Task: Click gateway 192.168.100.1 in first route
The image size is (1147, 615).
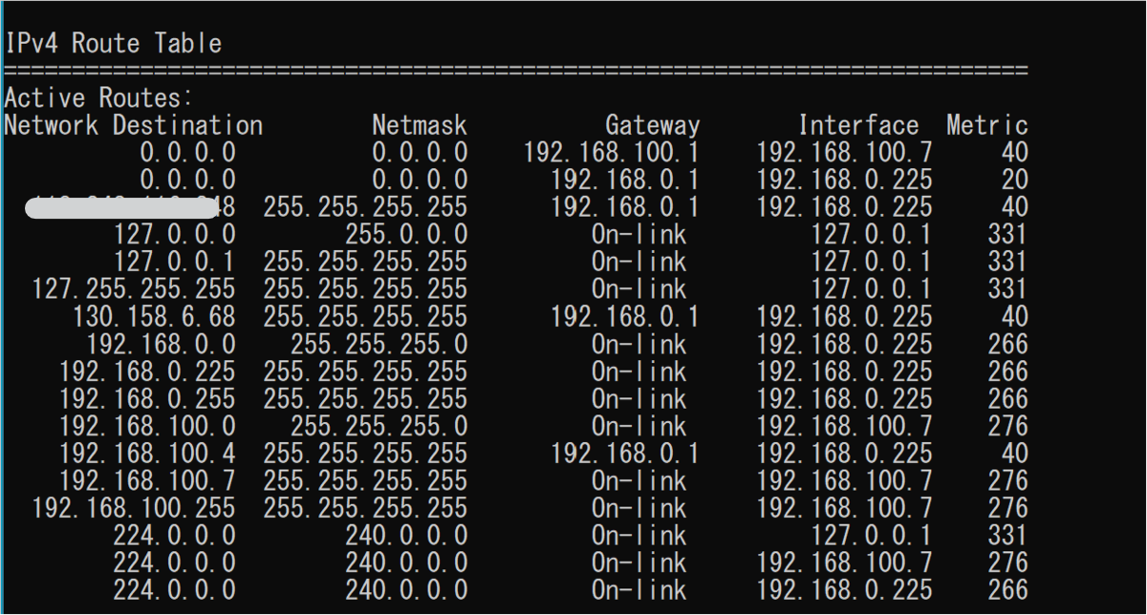Action: tap(612, 152)
